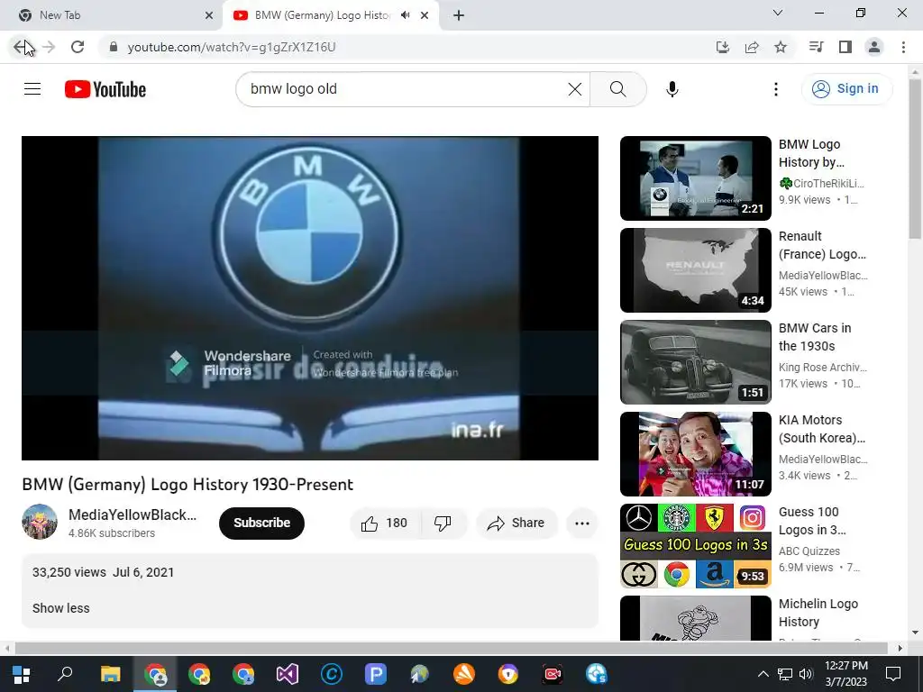Open KIA Motors video thumbnail
The width and height of the screenshot is (923, 692).
pyautogui.click(x=695, y=454)
